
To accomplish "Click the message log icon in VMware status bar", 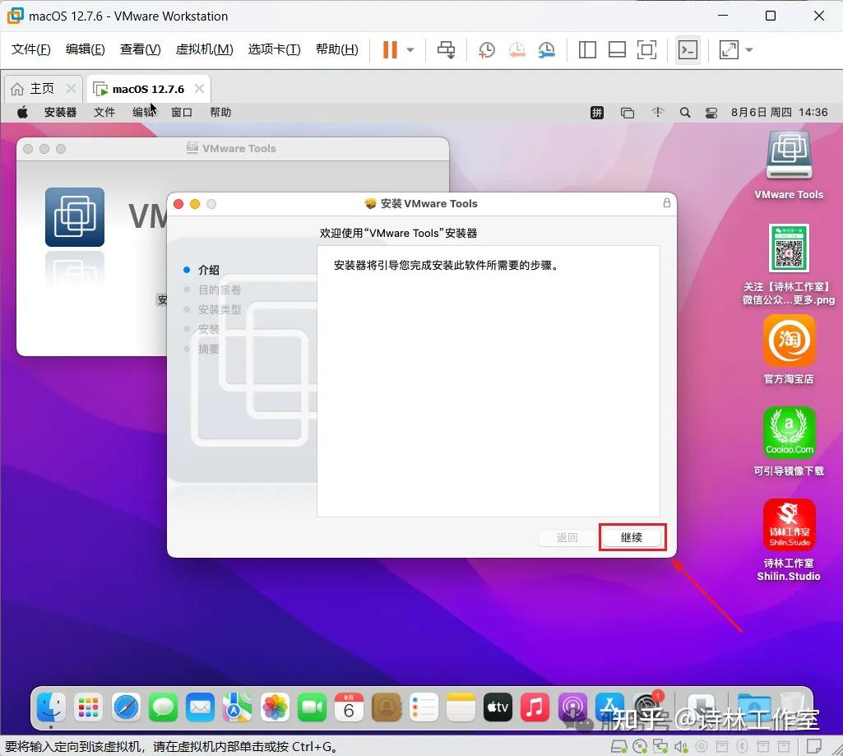I will click(x=814, y=746).
